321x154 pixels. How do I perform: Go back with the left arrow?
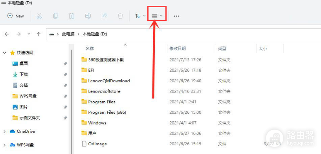pyautogui.click(x=7, y=34)
